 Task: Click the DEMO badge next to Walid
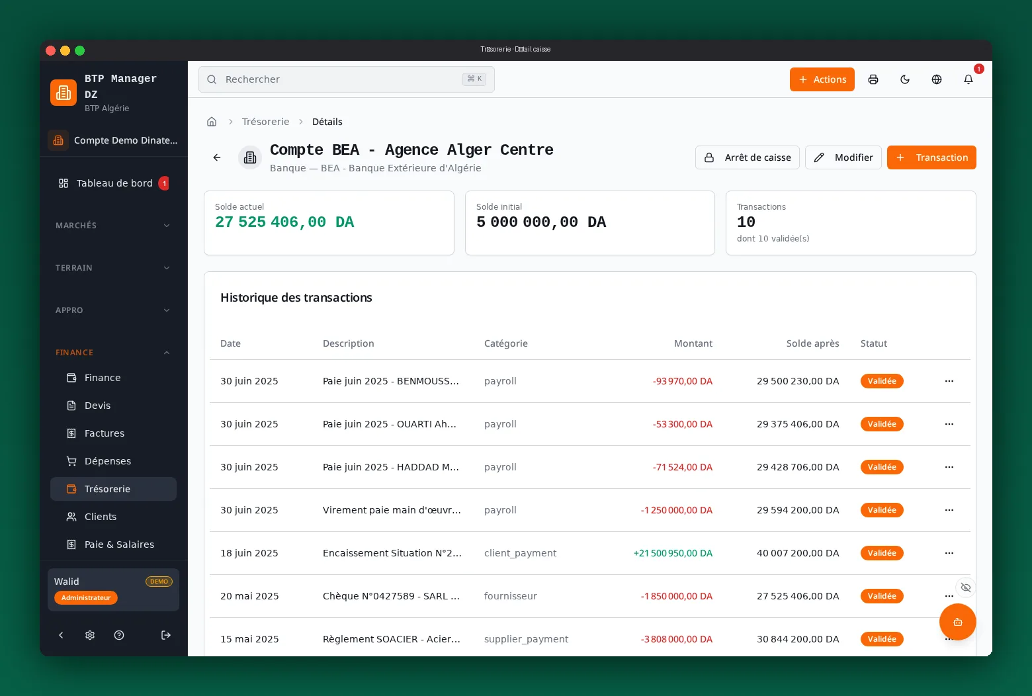click(x=159, y=582)
